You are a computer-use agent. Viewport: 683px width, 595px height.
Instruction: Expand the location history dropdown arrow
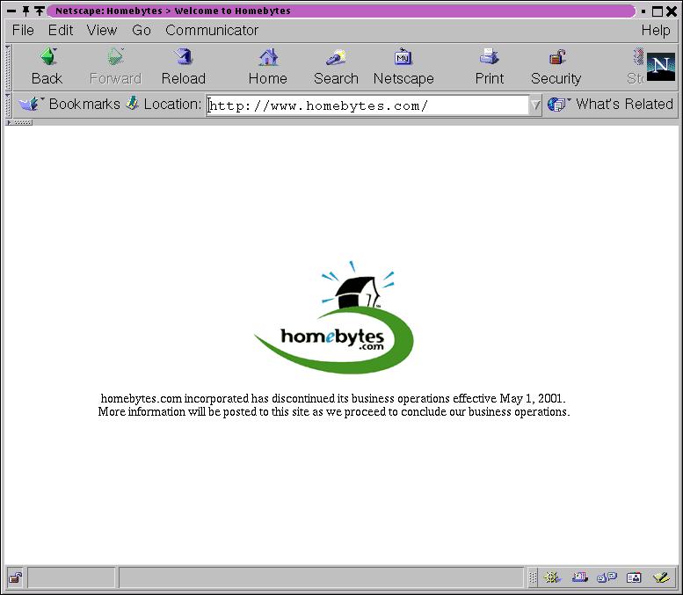[x=535, y=105]
